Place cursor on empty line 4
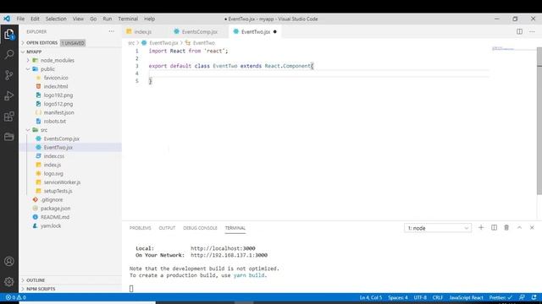 (x=318, y=73)
